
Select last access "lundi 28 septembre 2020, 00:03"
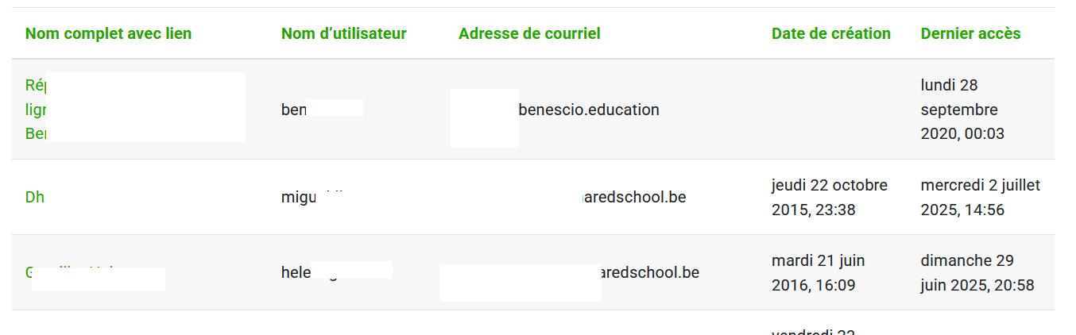coord(959,110)
